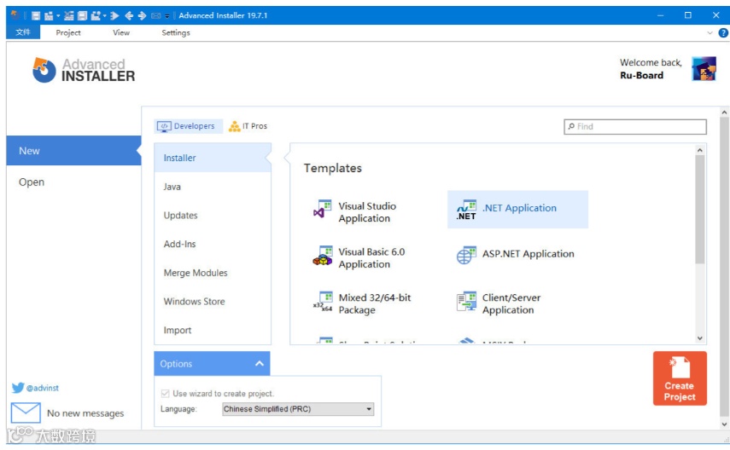730x450 pixels.
Task: Select the Add-Ins category
Action: [x=213, y=244]
